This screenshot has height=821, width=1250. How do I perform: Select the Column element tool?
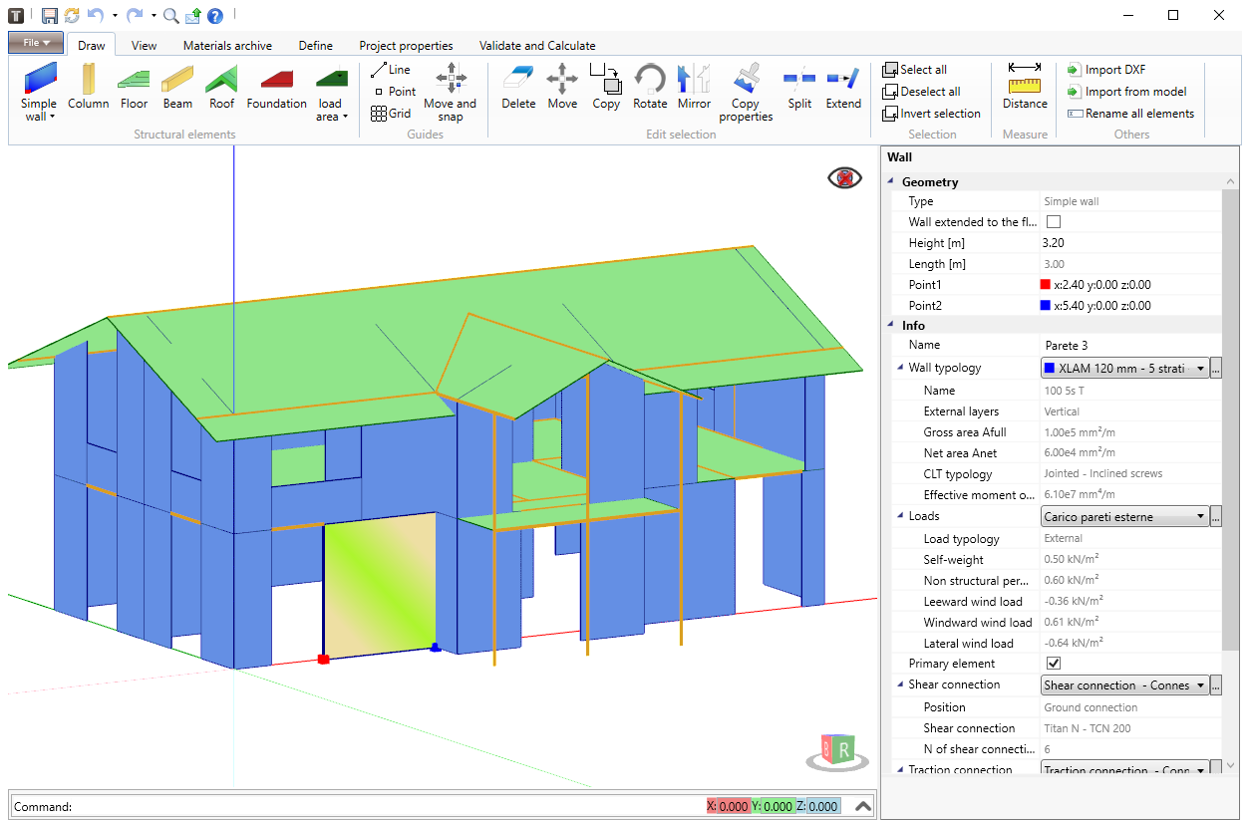(x=88, y=87)
